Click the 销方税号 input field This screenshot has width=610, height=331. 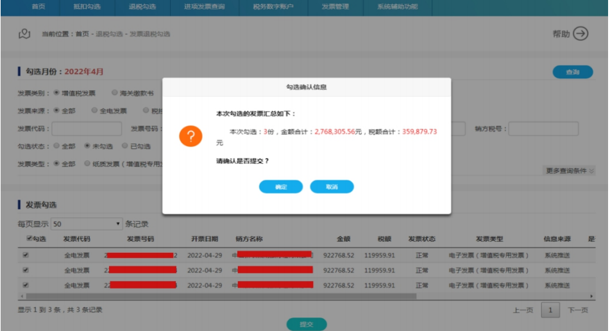pyautogui.click(x=543, y=129)
